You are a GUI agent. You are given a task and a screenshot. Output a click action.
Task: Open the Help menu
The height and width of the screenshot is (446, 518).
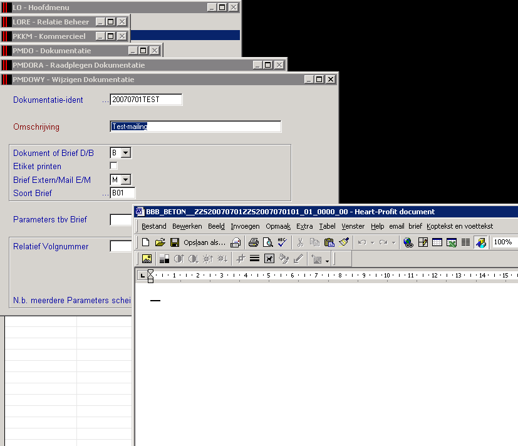coord(377,226)
